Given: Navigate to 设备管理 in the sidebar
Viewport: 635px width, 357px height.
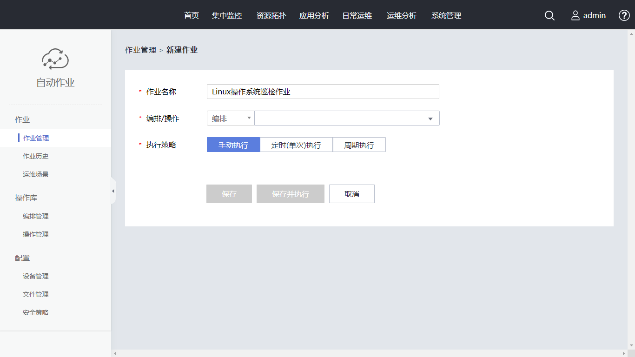Looking at the screenshot, I should (x=36, y=276).
